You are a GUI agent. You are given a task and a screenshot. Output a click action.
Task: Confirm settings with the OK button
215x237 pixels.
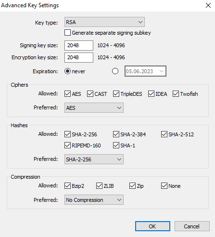click(152, 226)
